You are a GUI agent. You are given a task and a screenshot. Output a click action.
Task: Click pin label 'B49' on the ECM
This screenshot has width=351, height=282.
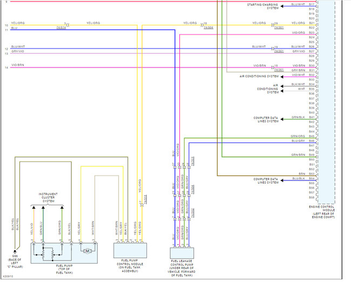click(x=312, y=155)
